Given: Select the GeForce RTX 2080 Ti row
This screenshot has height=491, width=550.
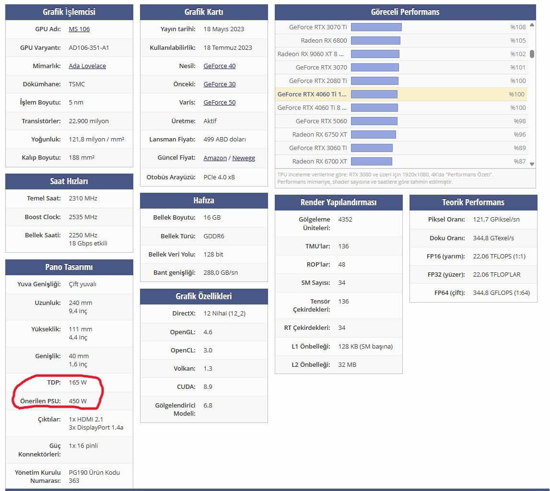Looking at the screenshot, I should click(401, 81).
